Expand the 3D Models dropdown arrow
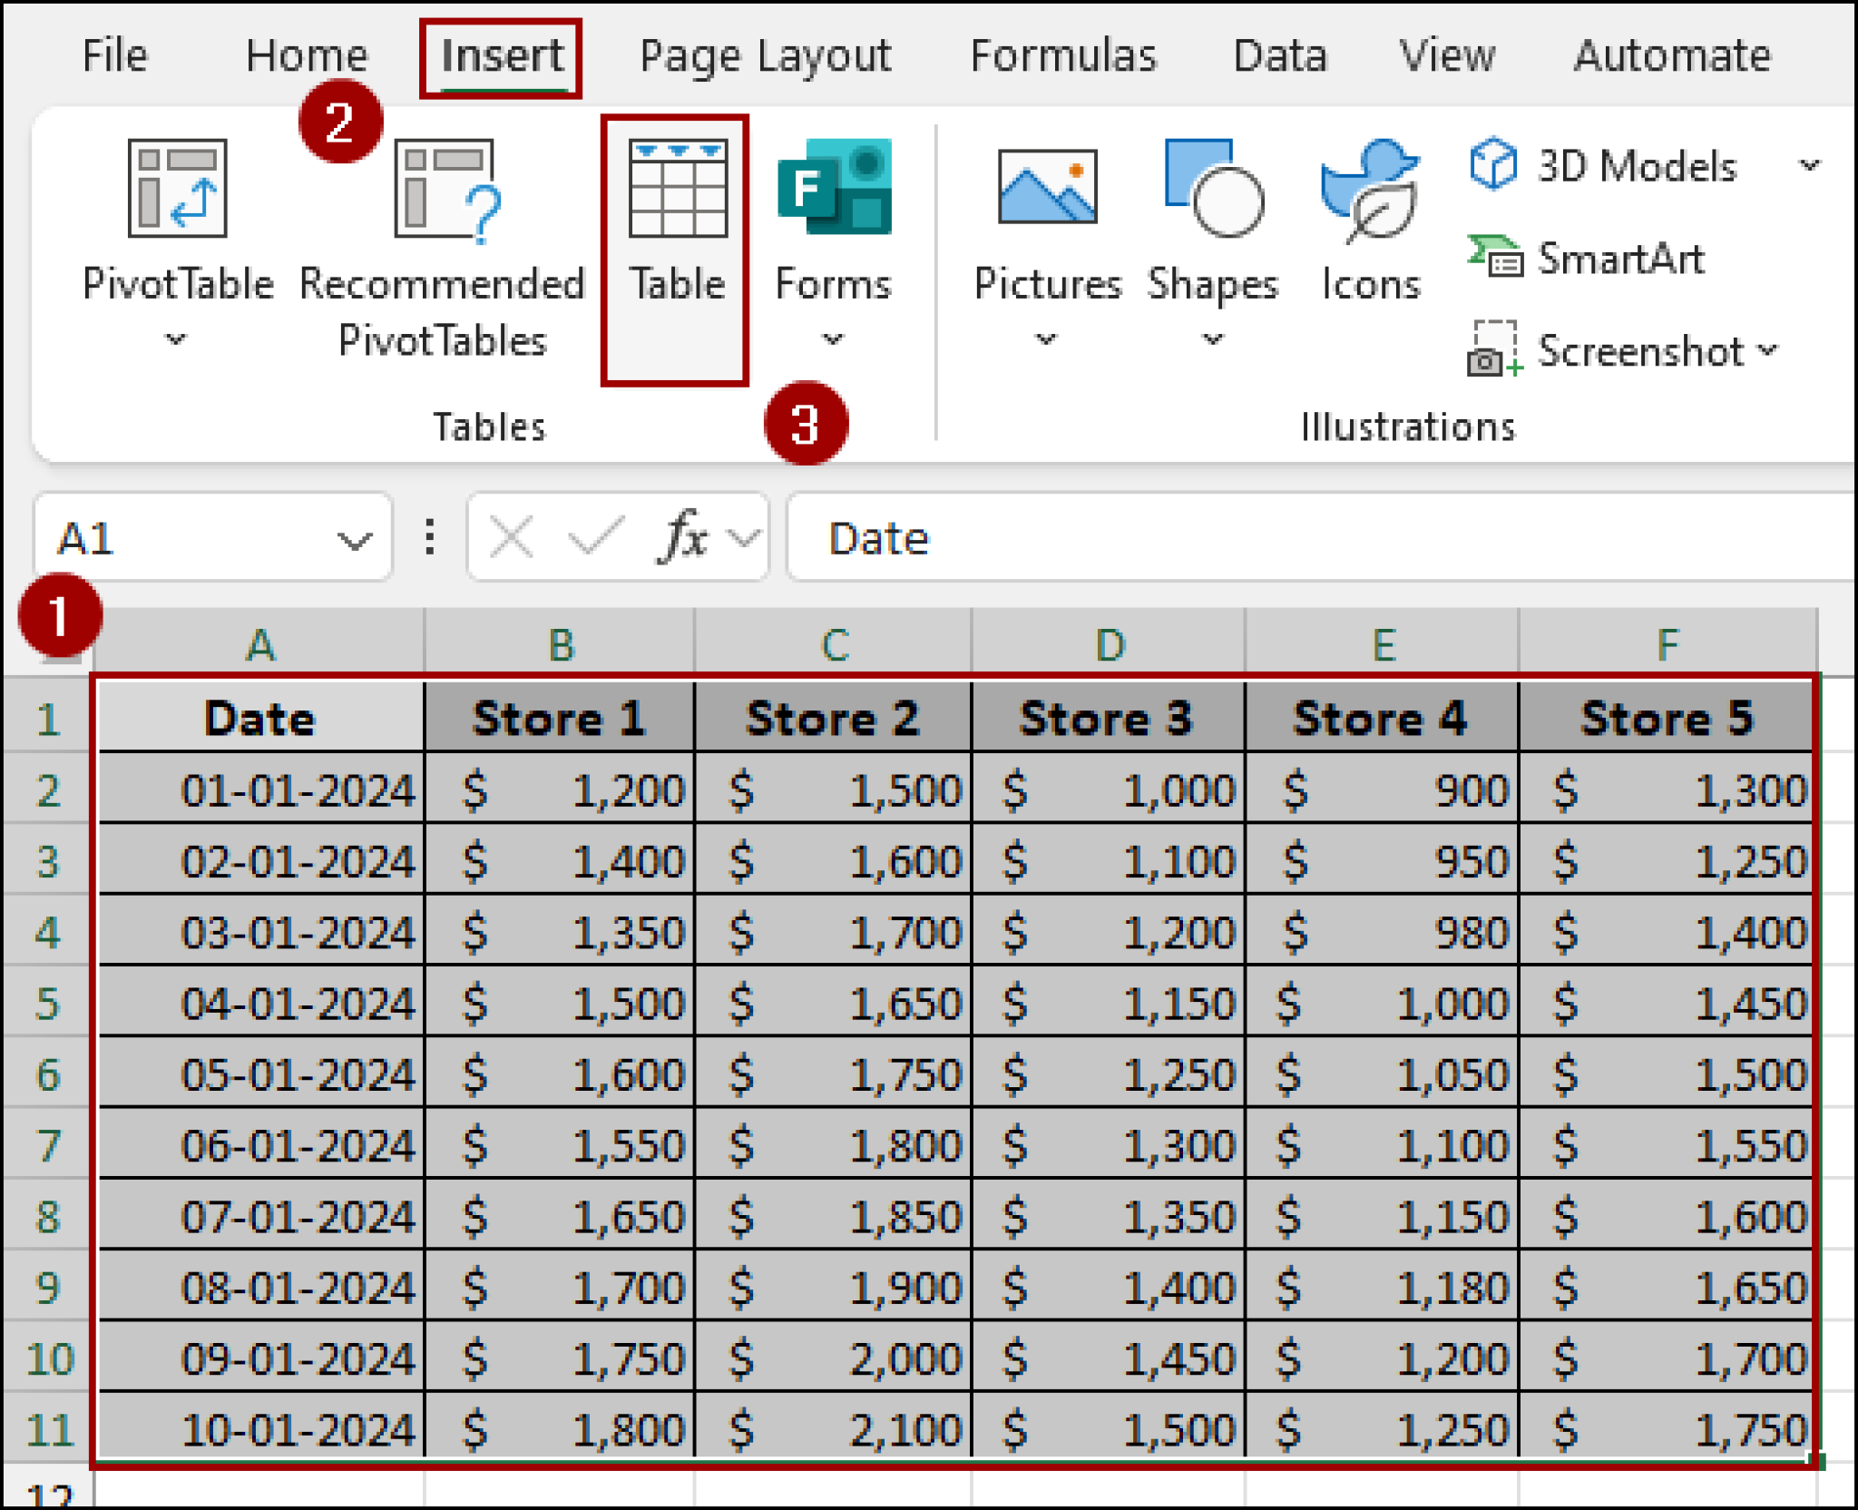The height and width of the screenshot is (1510, 1858). pos(1811,165)
